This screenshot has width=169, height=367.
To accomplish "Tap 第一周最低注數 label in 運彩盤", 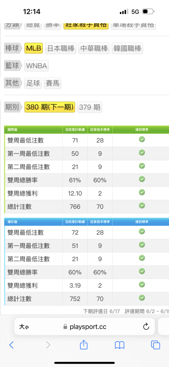I will (x=29, y=246).
